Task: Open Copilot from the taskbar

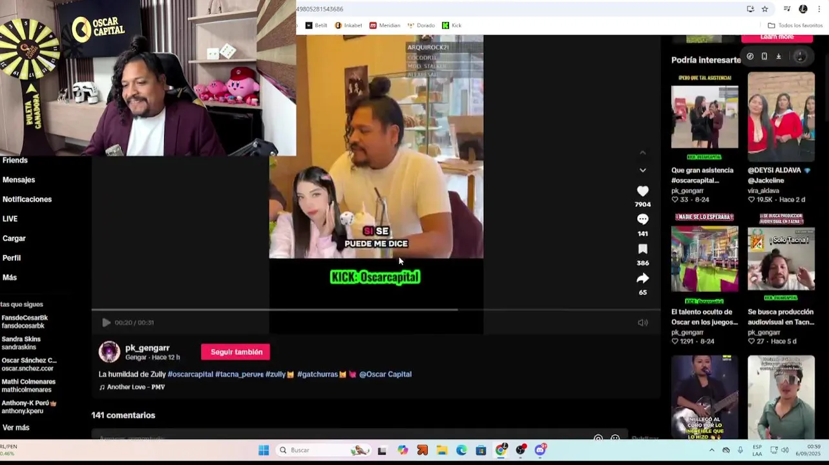Action: pos(403,450)
